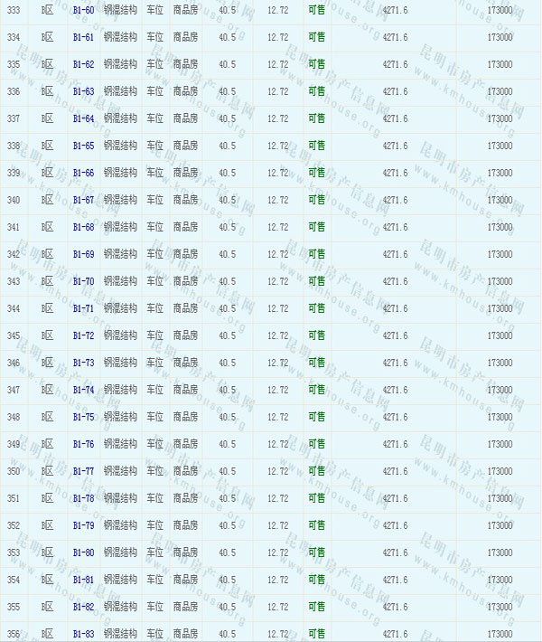View details for unit B1-70
This screenshot has width=542, height=642.
point(83,282)
